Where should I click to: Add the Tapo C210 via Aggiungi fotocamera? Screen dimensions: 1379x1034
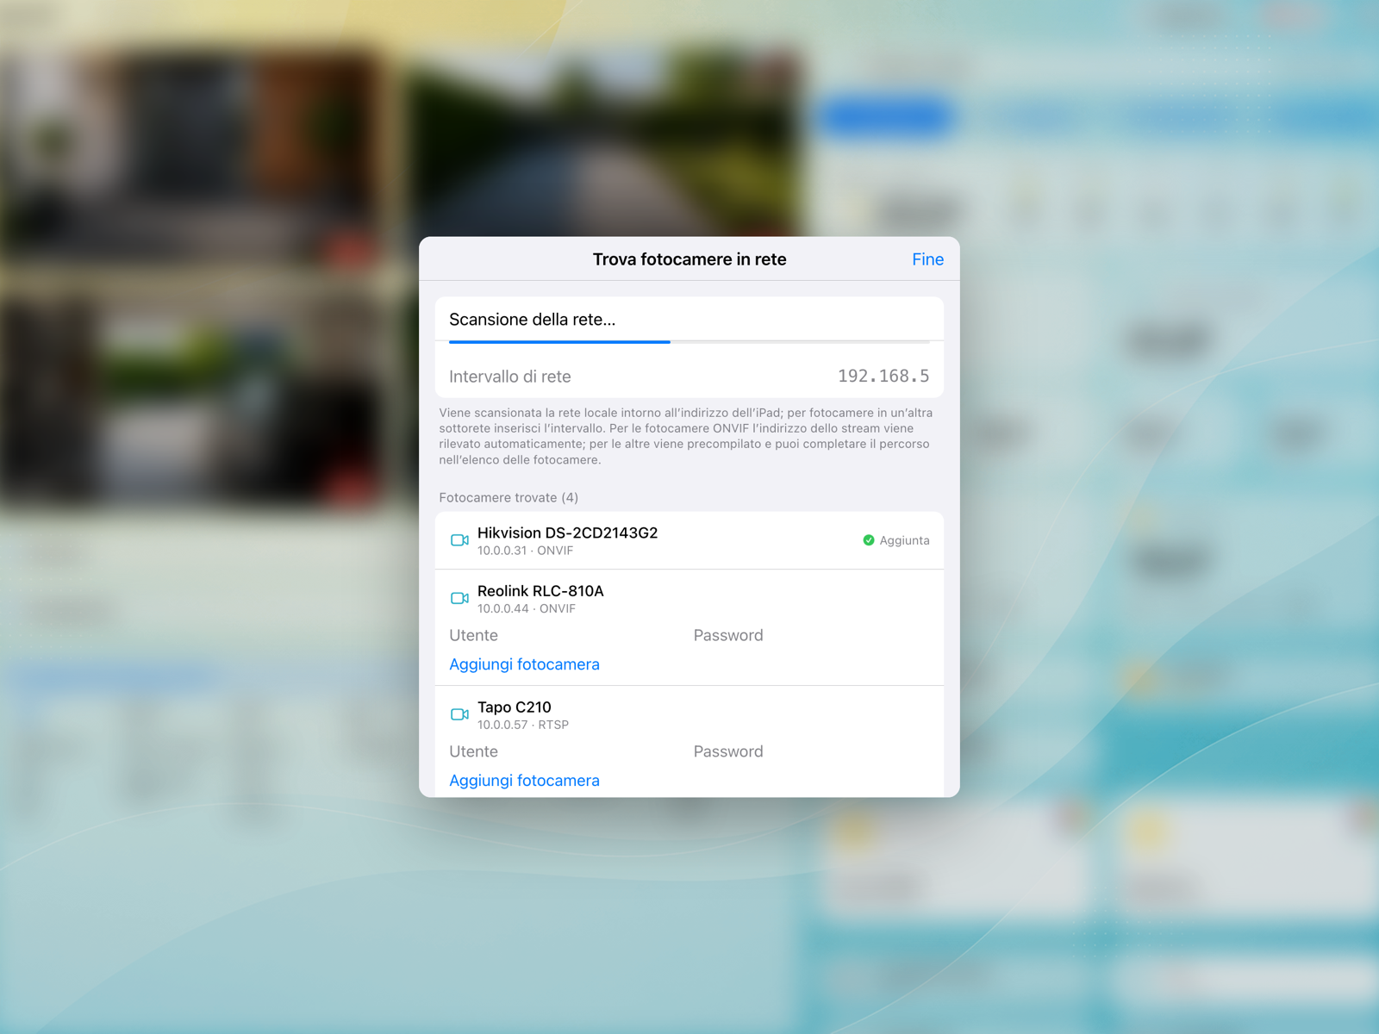(524, 781)
